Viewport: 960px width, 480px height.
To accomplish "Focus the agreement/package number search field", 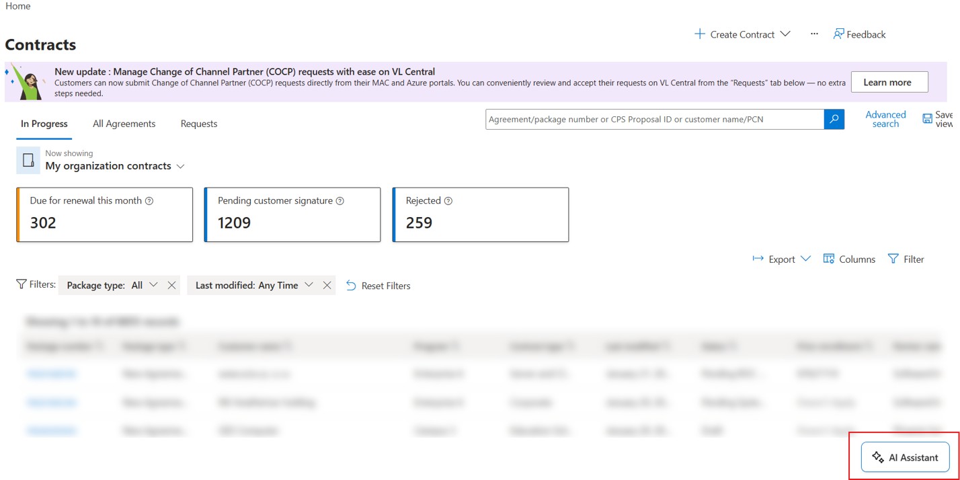I will tap(655, 119).
